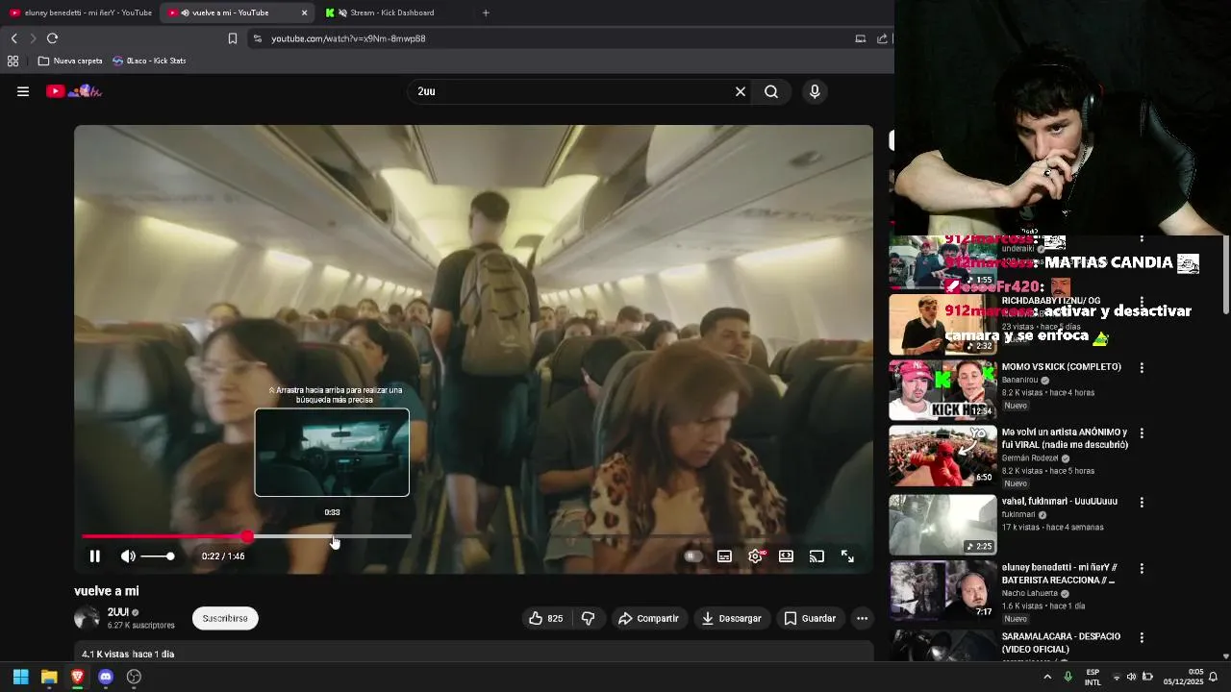
Task: Subscribe with the Suscribirse button
Action: [x=225, y=618]
